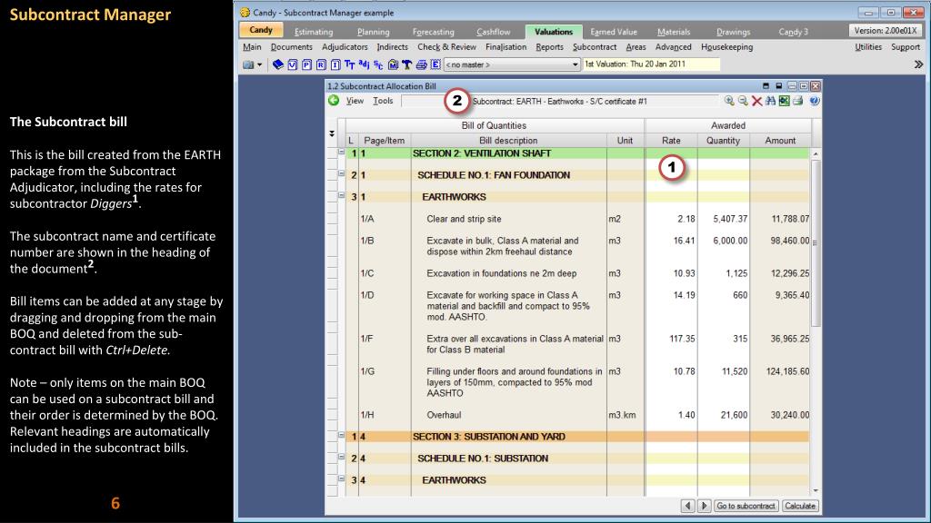This screenshot has width=931, height=523.
Task: Click the print icon in the bill window
Action: coord(798,102)
